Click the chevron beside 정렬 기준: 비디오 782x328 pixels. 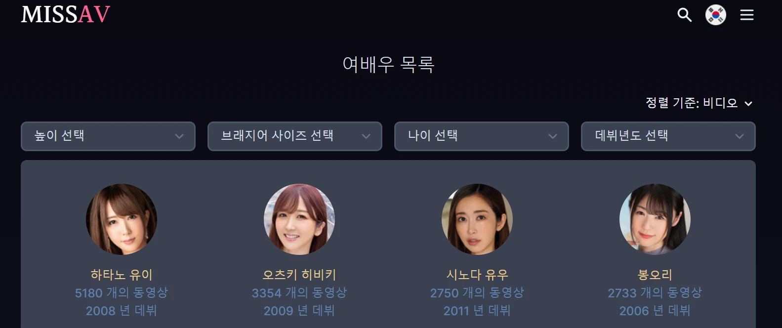click(748, 104)
